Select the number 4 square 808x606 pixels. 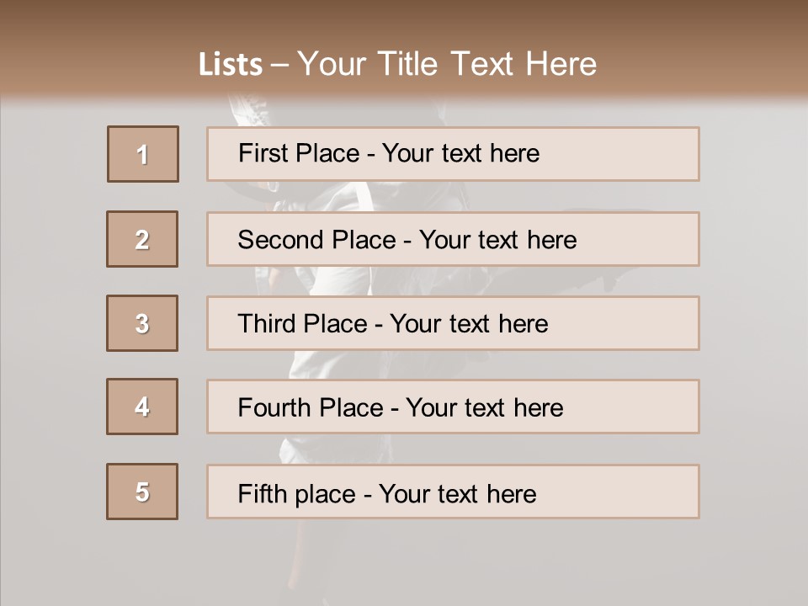(x=142, y=407)
